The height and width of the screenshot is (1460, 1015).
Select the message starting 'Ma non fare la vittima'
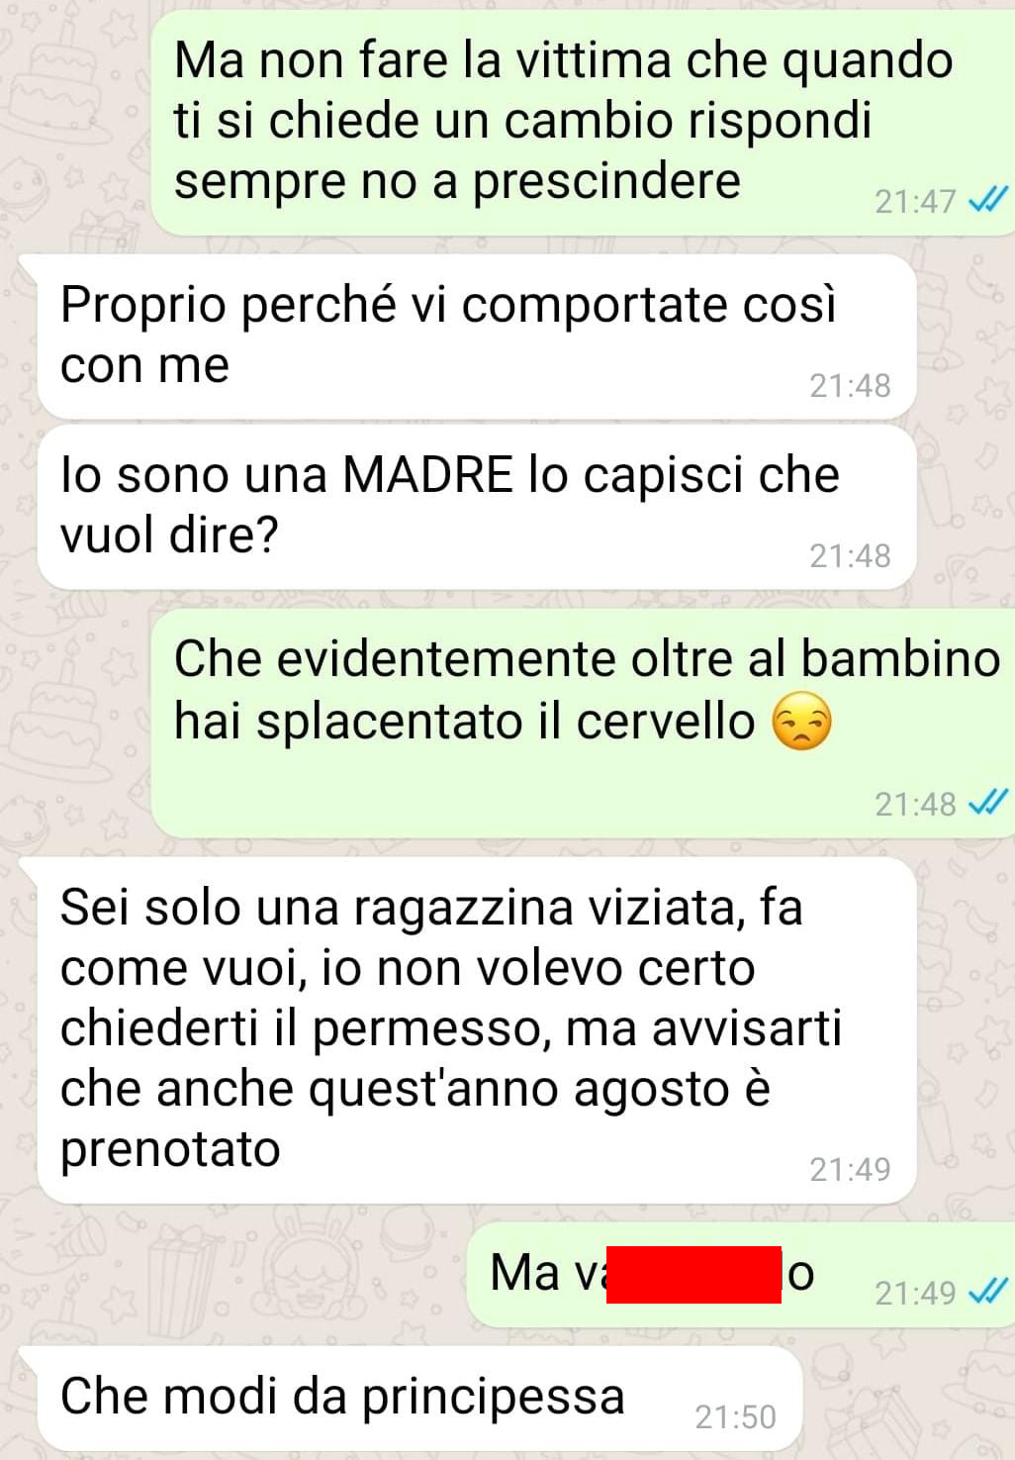tap(583, 124)
